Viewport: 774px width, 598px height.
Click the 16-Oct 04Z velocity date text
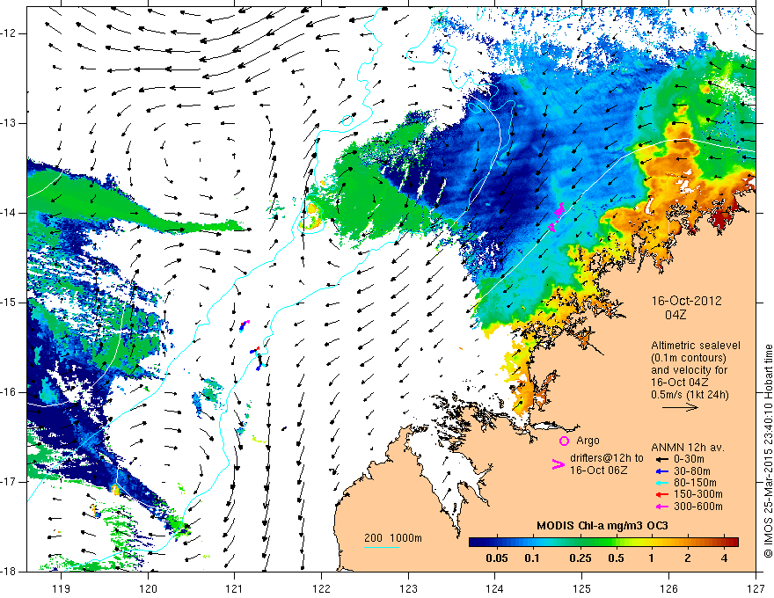coord(680,383)
